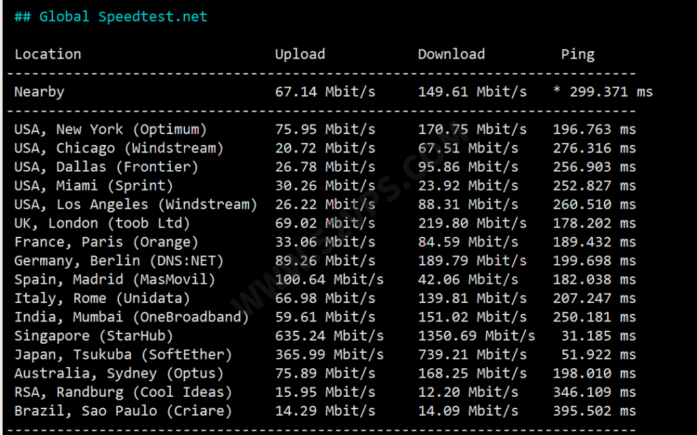Click 'Spain, Madrid (MasMovil)' row
The height and width of the screenshot is (435, 697).
pos(114,279)
